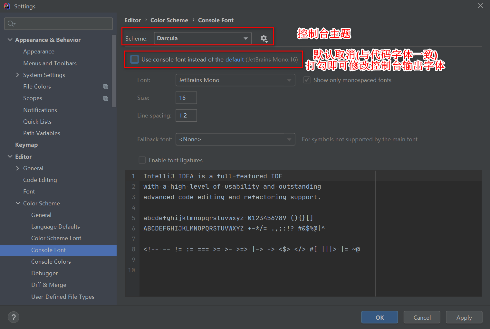Click the Cancel button
The image size is (490, 329).
422,317
